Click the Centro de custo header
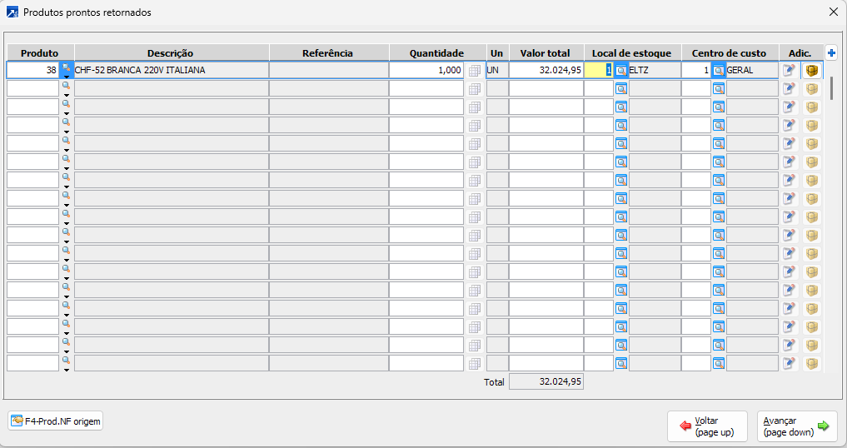The image size is (847, 448). pos(730,53)
